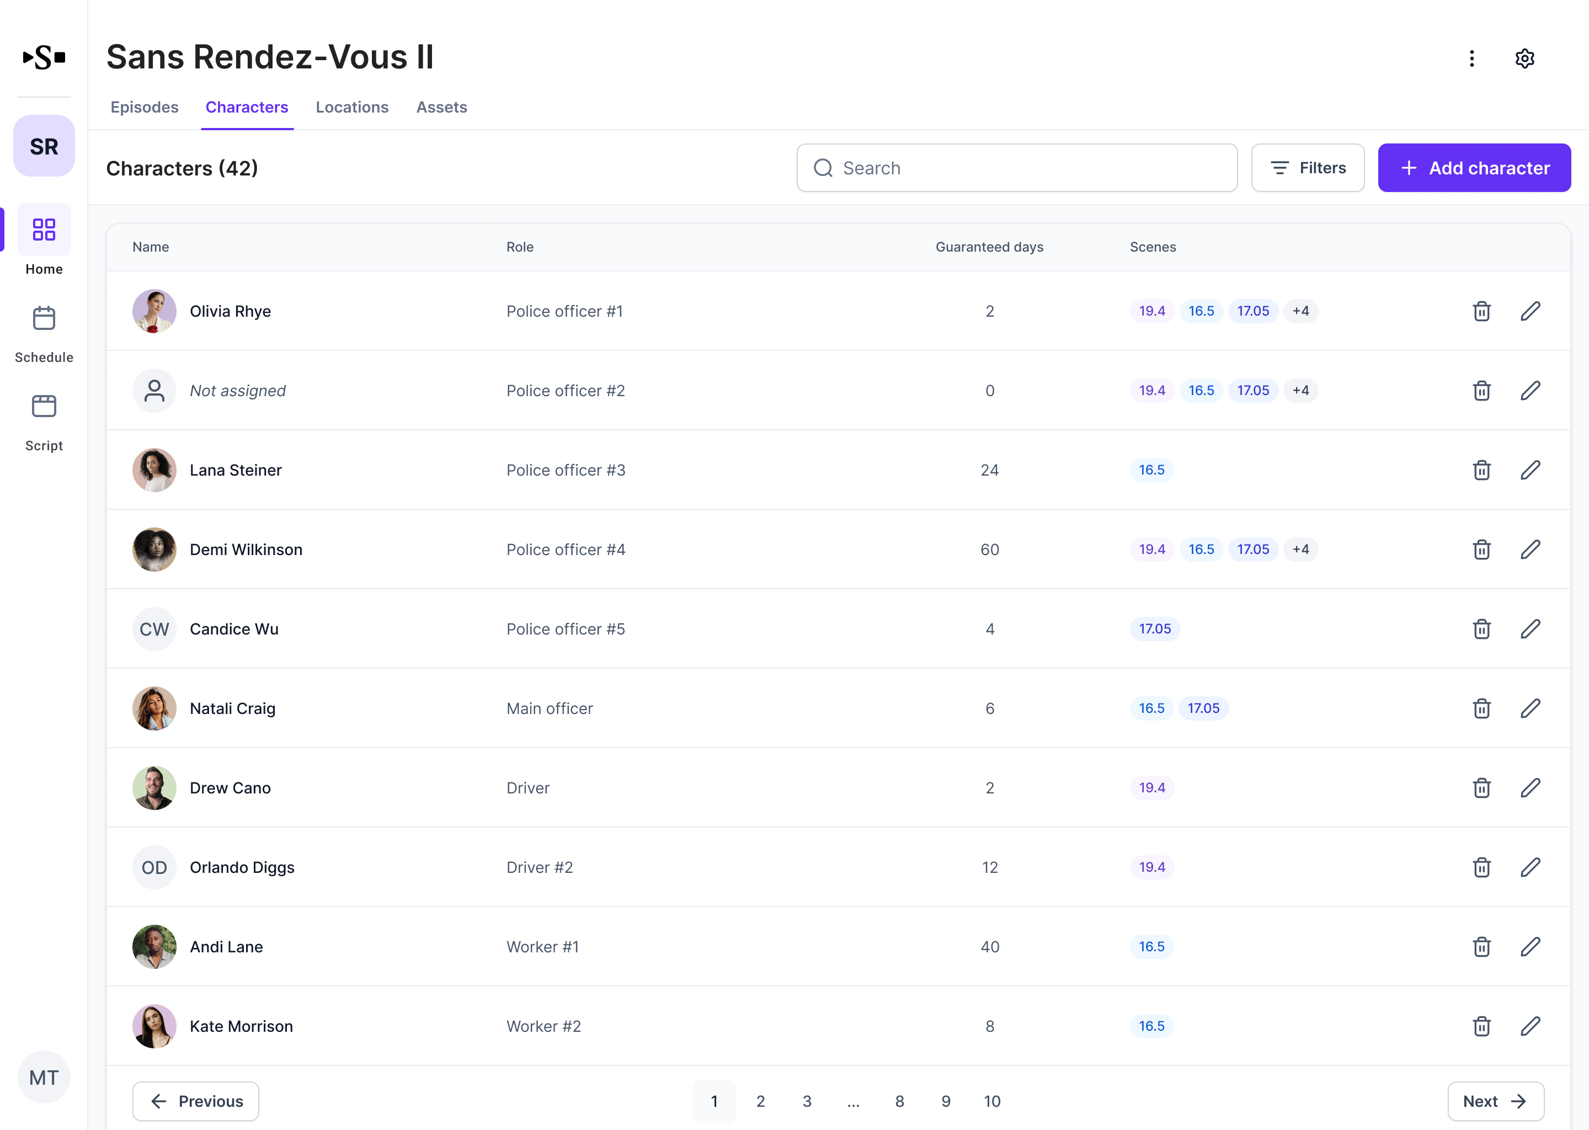Click the Add character button
This screenshot has width=1589, height=1130.
(x=1474, y=168)
